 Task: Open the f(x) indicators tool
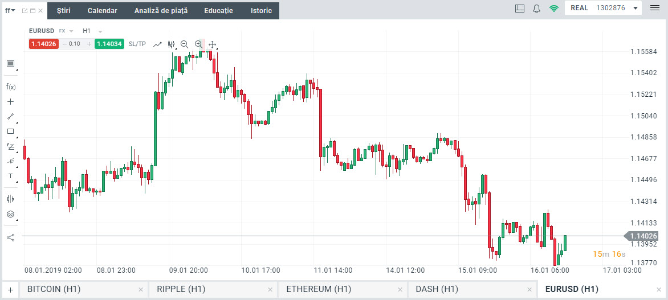coord(10,87)
